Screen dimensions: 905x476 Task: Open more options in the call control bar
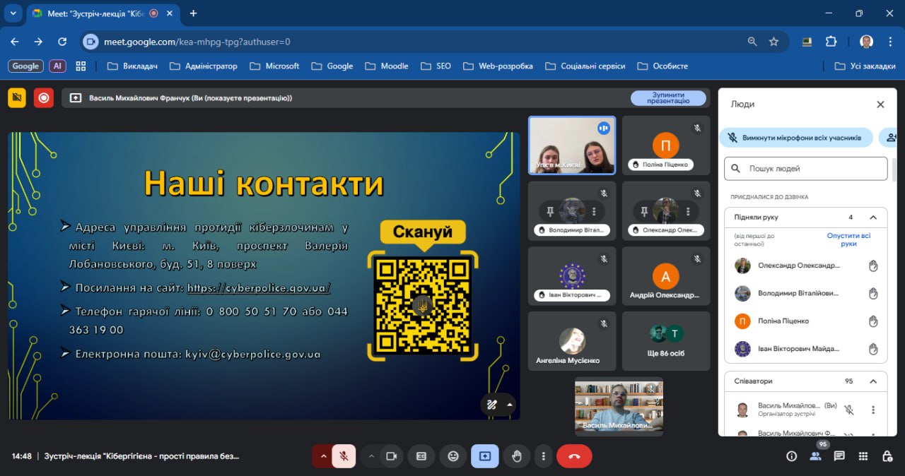(543, 456)
